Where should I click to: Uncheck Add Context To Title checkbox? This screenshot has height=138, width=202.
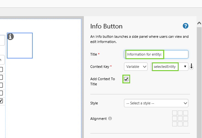[x=126, y=79]
